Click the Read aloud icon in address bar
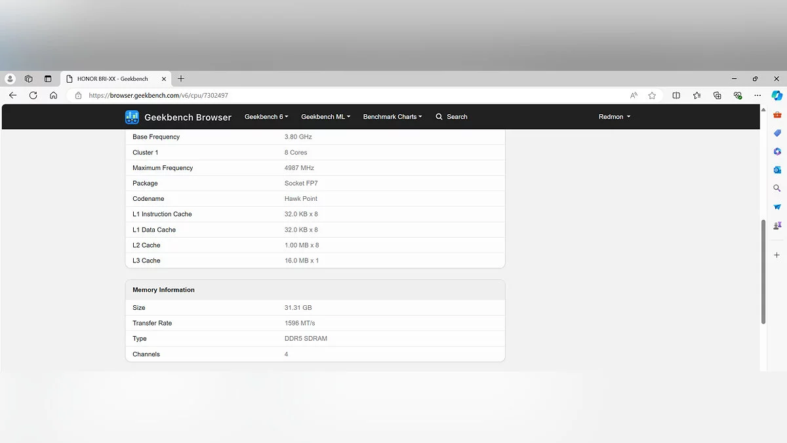This screenshot has width=787, height=443. tap(634, 95)
